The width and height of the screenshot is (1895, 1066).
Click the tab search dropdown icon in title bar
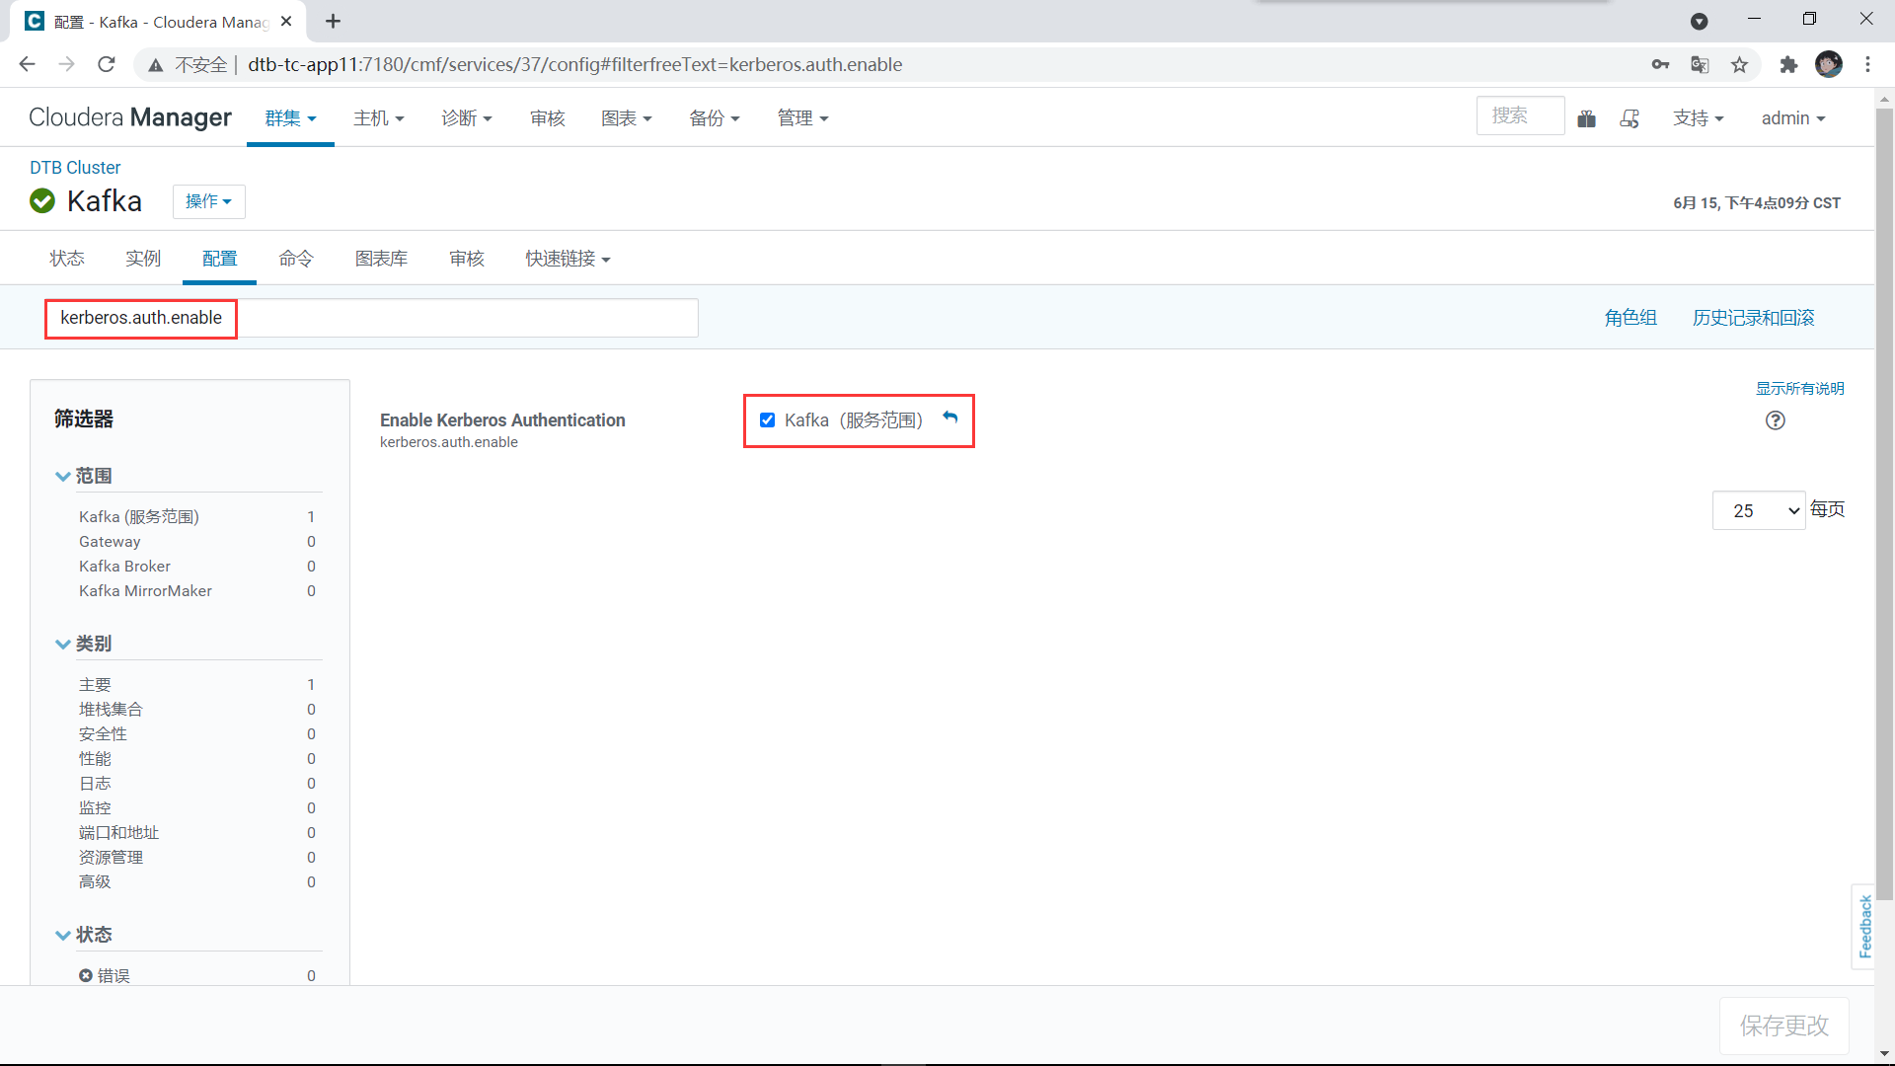coord(1699,21)
